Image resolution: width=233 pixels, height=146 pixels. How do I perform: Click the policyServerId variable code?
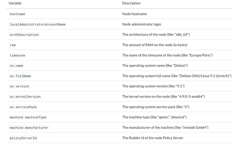[23, 138]
